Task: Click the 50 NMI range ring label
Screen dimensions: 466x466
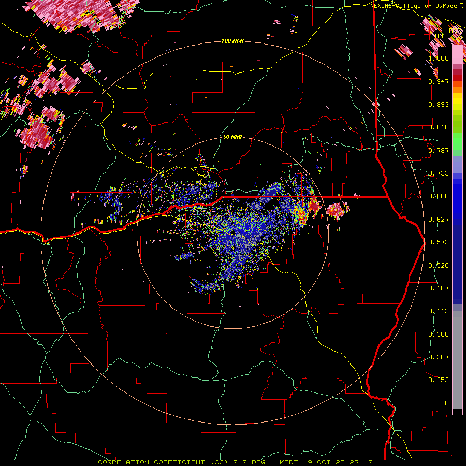Action: 232,137
